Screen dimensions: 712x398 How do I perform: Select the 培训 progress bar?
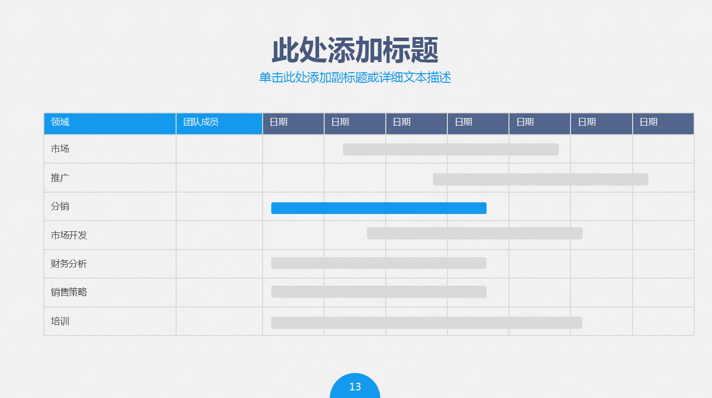tap(427, 322)
